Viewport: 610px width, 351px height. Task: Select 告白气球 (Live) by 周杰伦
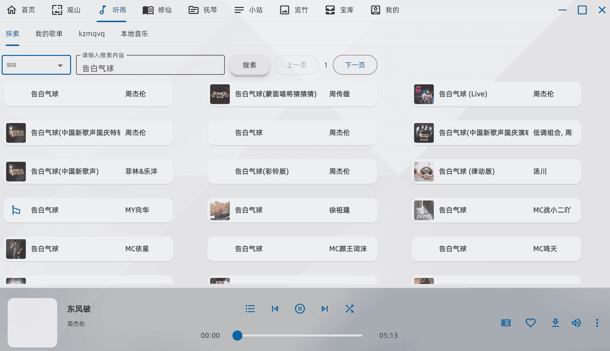tap(496, 94)
